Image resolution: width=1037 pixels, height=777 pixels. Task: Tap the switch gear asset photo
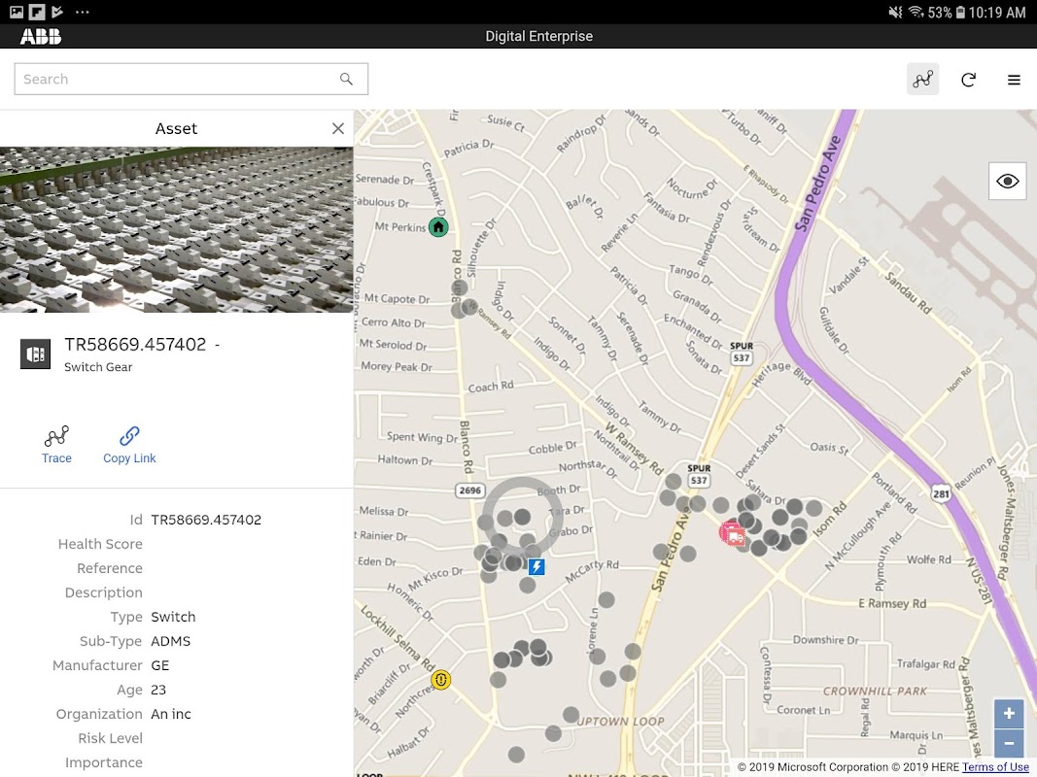point(176,229)
